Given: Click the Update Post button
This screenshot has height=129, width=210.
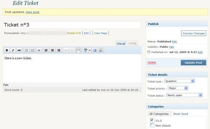Looking at the screenshot, I should (x=193, y=63).
